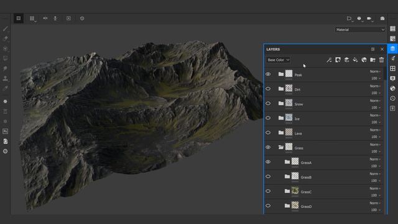Open the Shader Settings sphere icon

392,88
